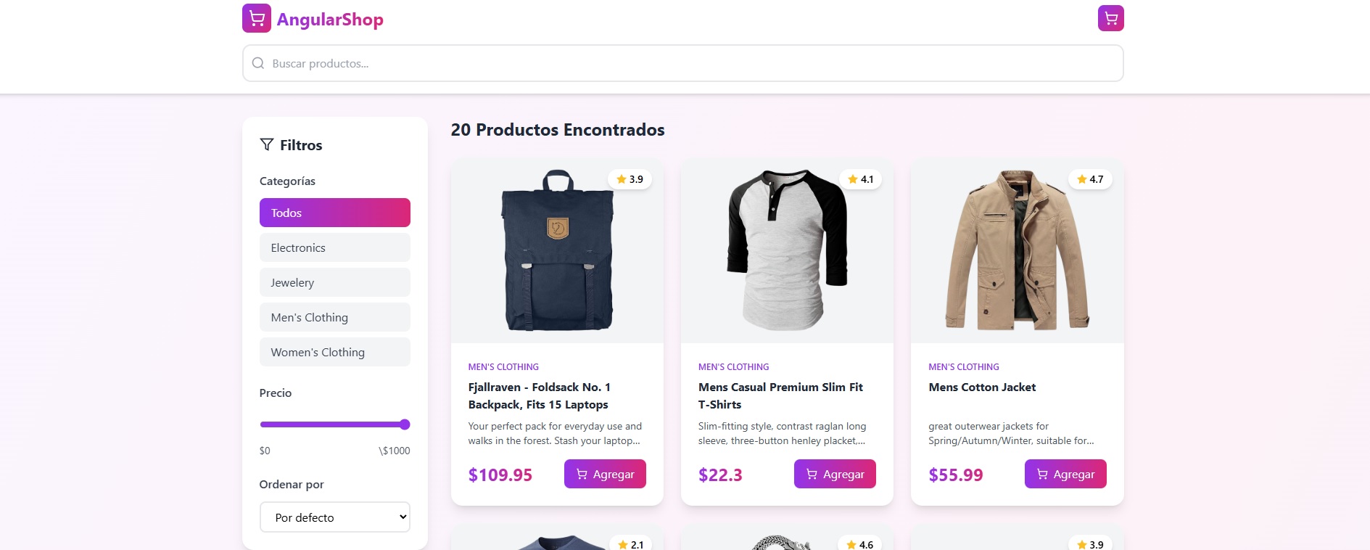Image resolution: width=1370 pixels, height=550 pixels.
Task: Select the Jewelery category filter
Action: click(x=334, y=282)
